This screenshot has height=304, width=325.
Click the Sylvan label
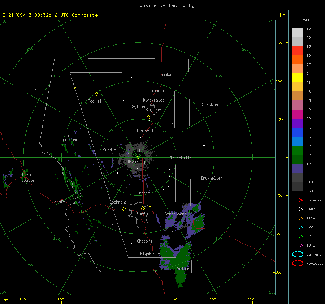138,107
